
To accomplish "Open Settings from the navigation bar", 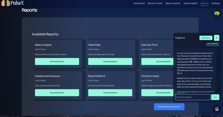I will click(216, 3).
